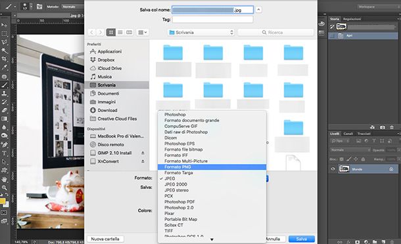Select the Eraser tool
This screenshot has width=401, height=244.
point(4,110)
